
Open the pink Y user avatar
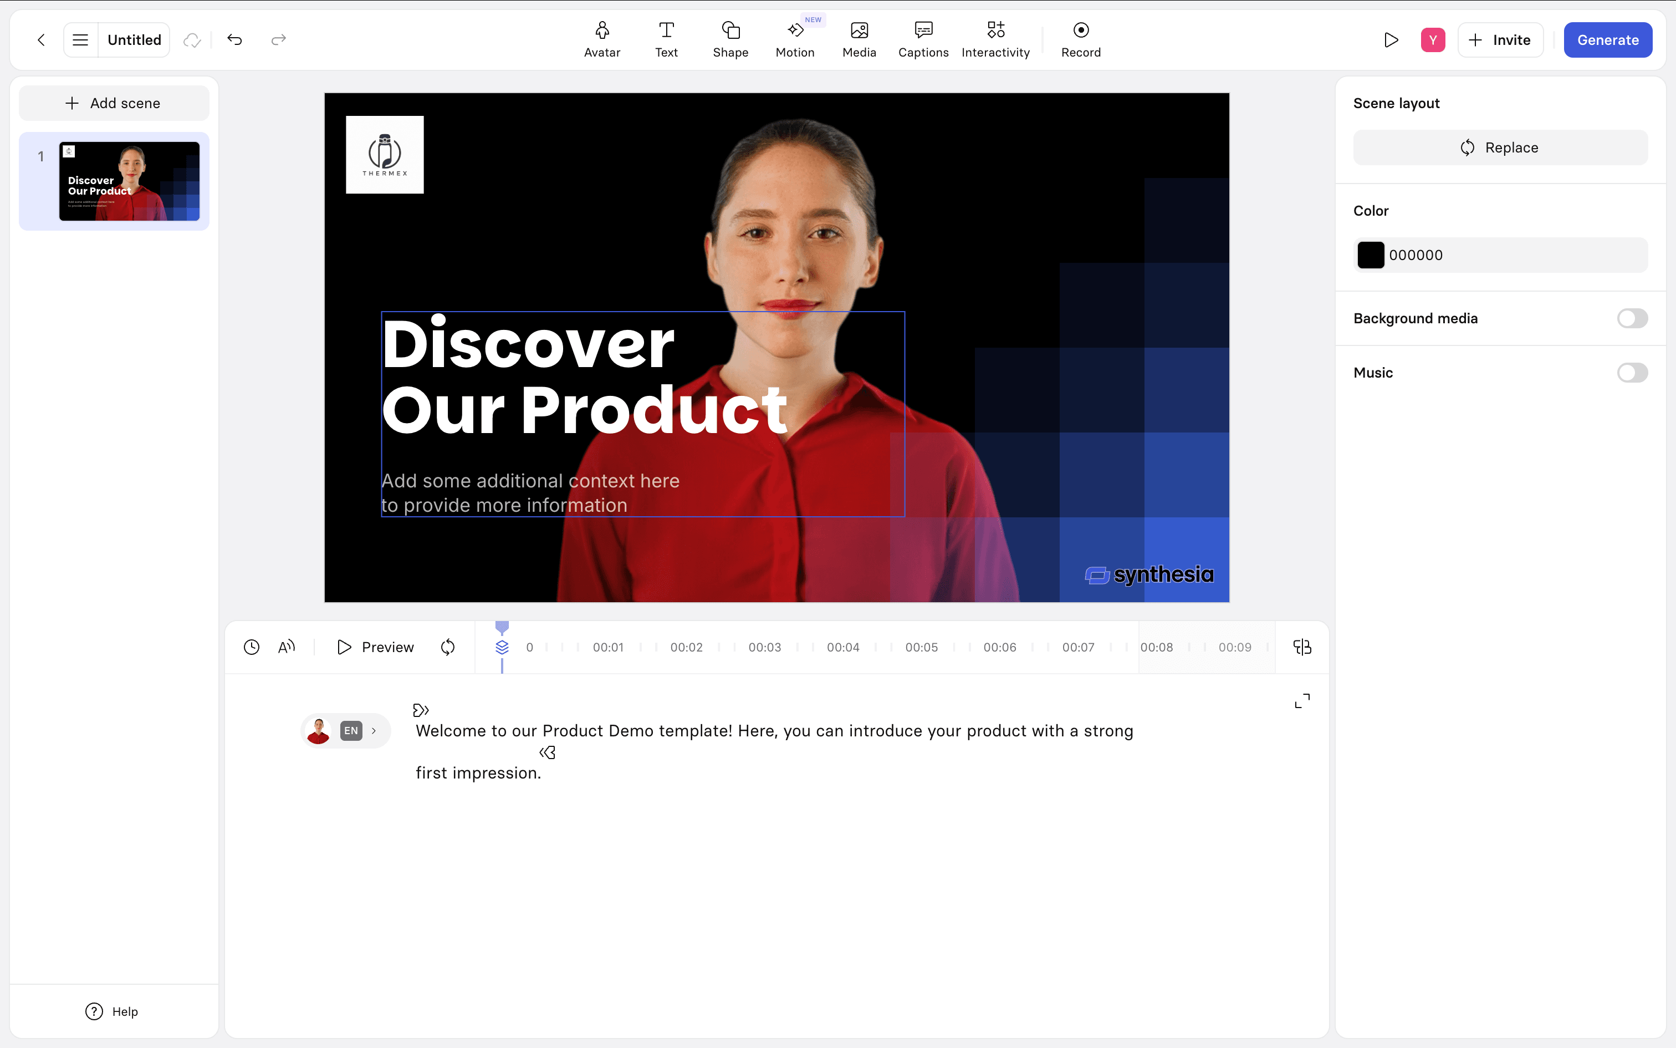[1433, 39]
